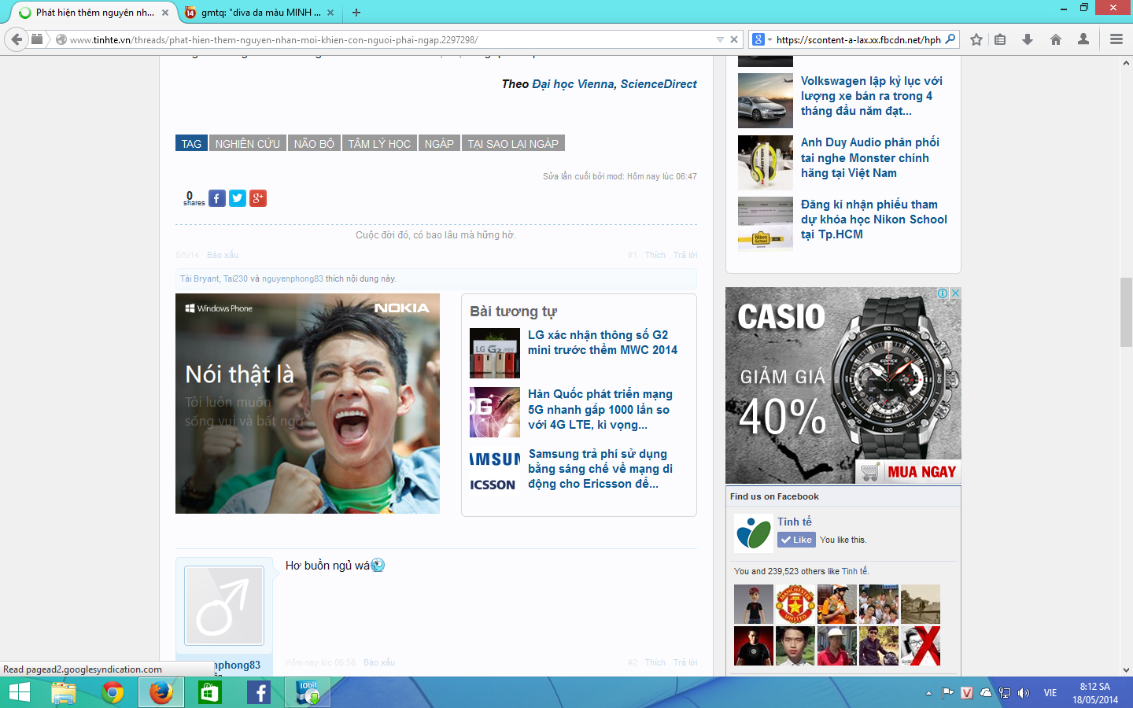The height and width of the screenshot is (708, 1133).
Task: Open Tinh tế Facebook page name link
Action: (x=795, y=522)
